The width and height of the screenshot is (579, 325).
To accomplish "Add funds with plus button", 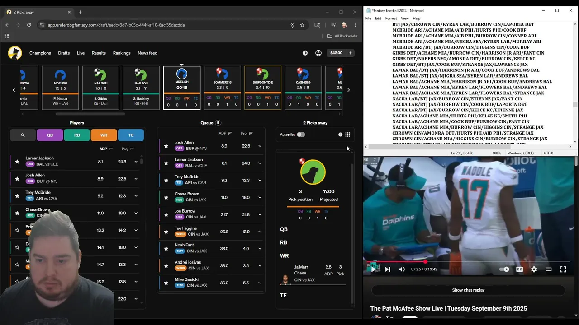I will (350, 53).
